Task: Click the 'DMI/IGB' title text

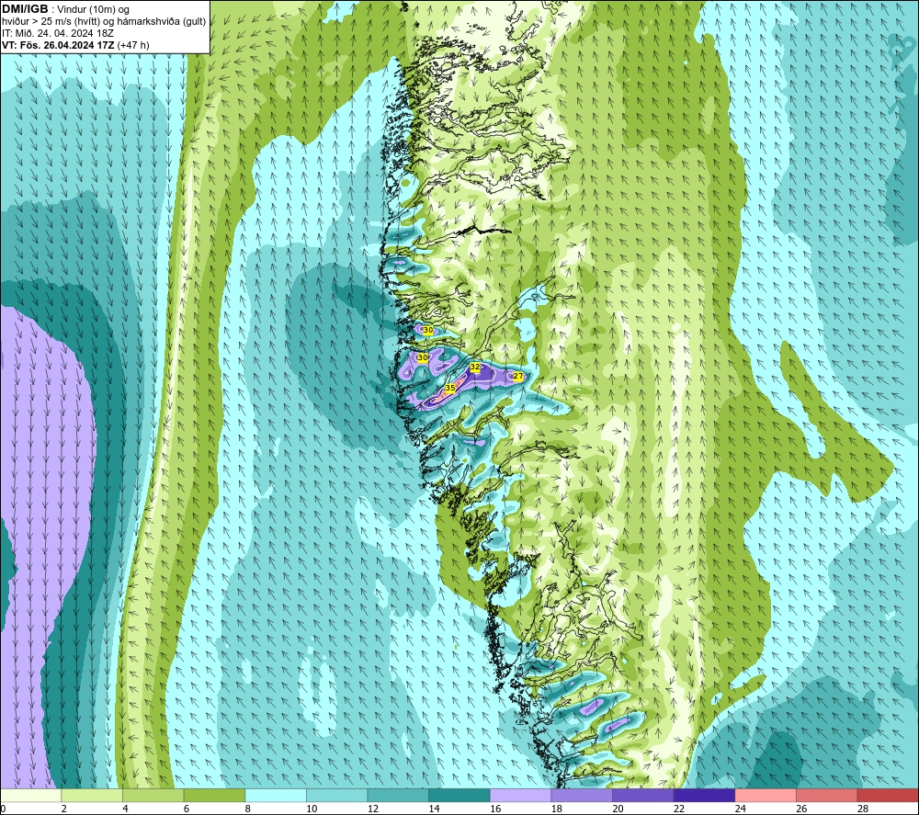Action: click(x=25, y=9)
